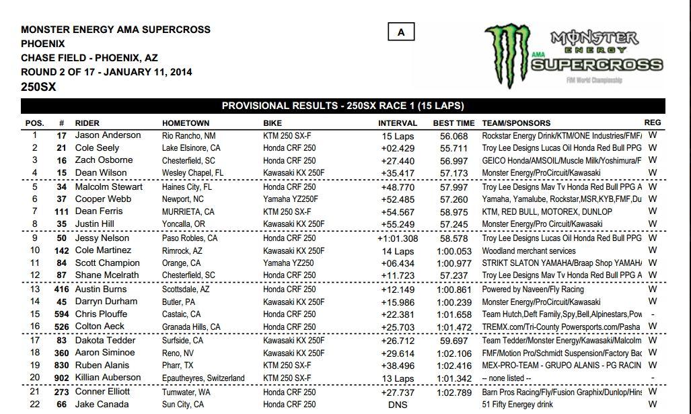Select the TEAM/SPONSORS column header
This screenshot has width=691, height=414.
coord(516,123)
